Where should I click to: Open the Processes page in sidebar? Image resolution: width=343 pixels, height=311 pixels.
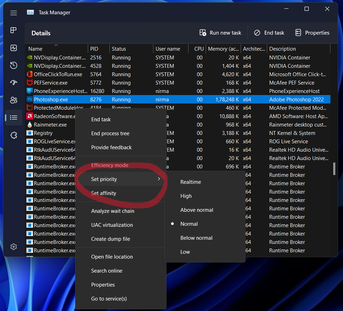14,30
